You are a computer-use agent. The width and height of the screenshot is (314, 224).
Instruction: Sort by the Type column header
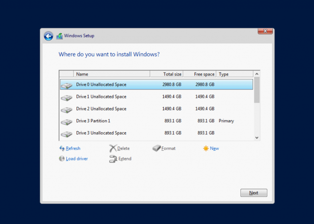[x=235, y=74]
